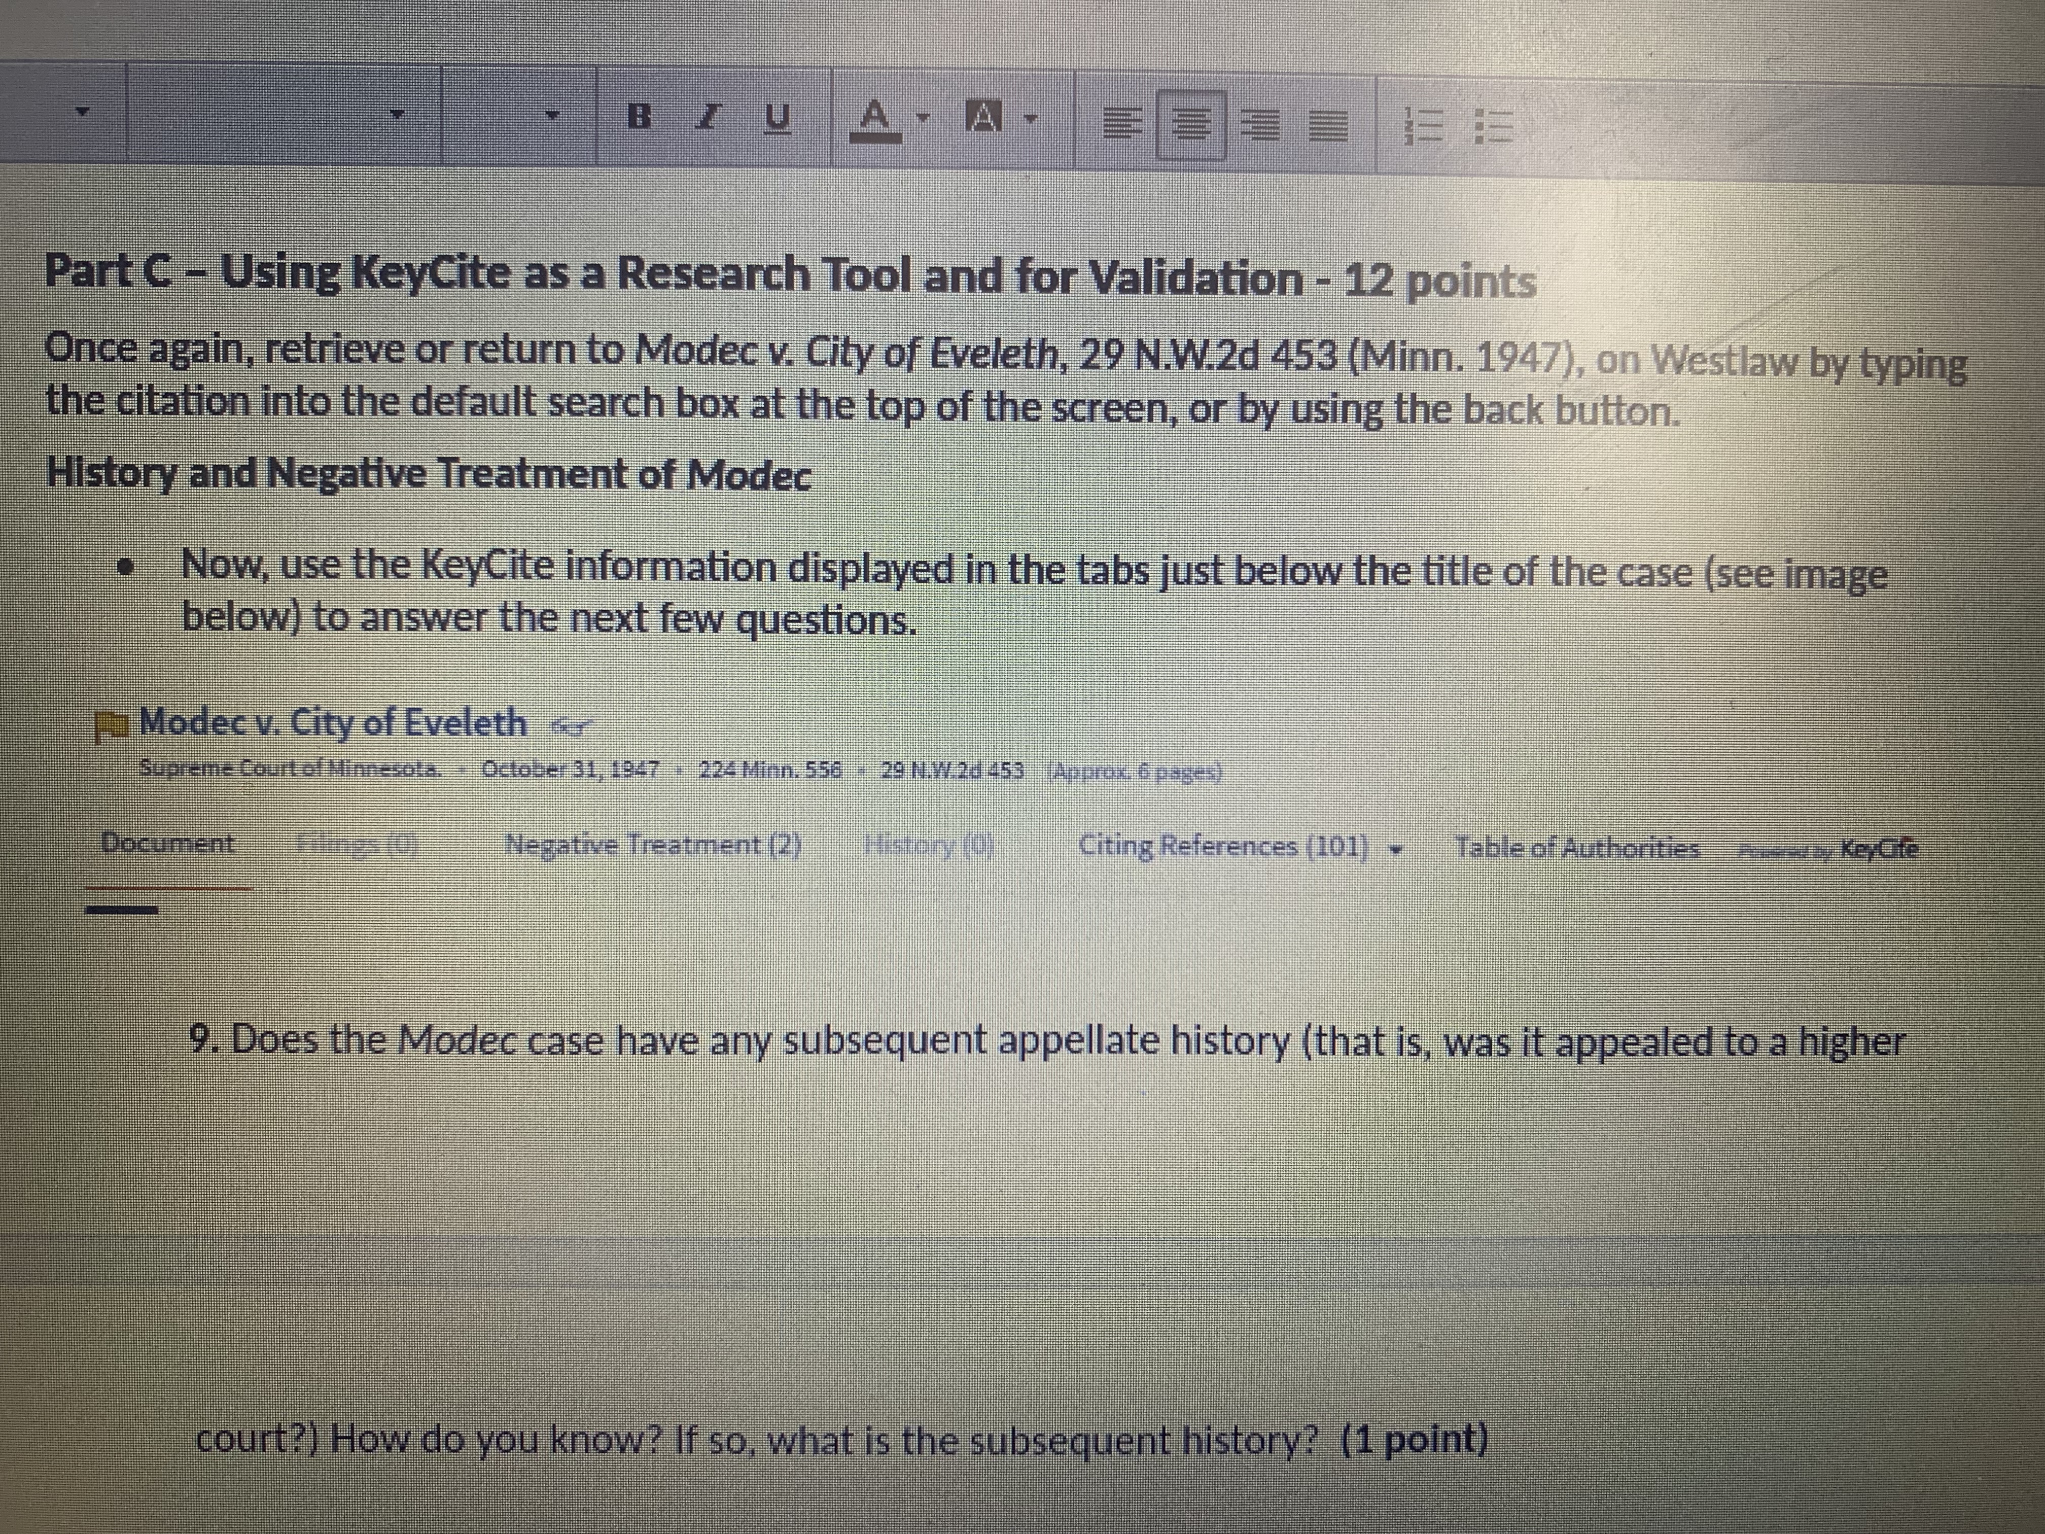Open the Citing References (101) tab

coord(1223,846)
